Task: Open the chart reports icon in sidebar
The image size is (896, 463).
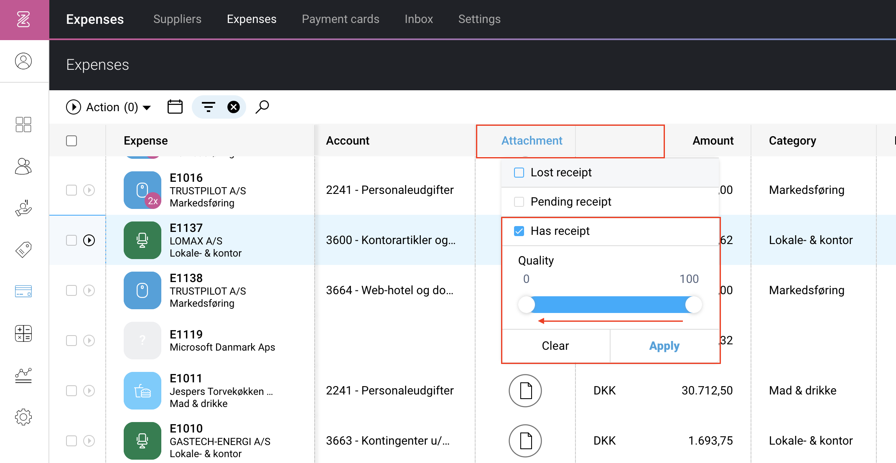Action: [23, 375]
